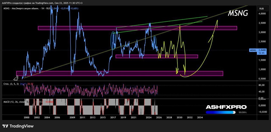
Task: Select the 1H interval in the legend
Action: 42,8
